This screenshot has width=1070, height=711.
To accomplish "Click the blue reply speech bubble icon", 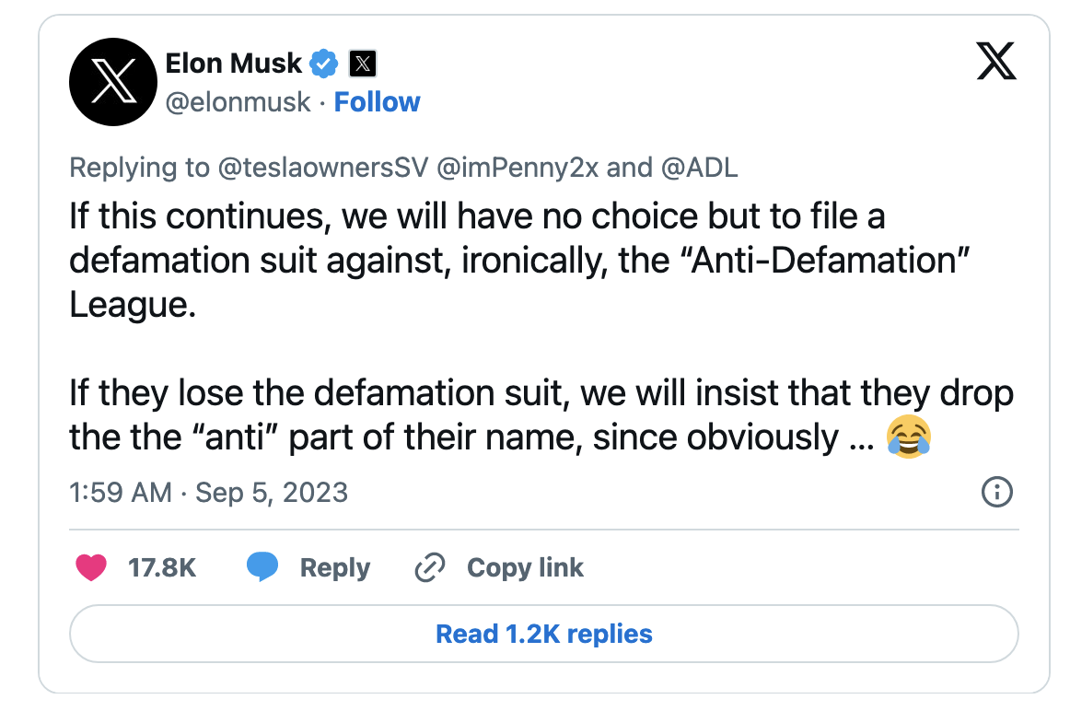I will click(262, 568).
